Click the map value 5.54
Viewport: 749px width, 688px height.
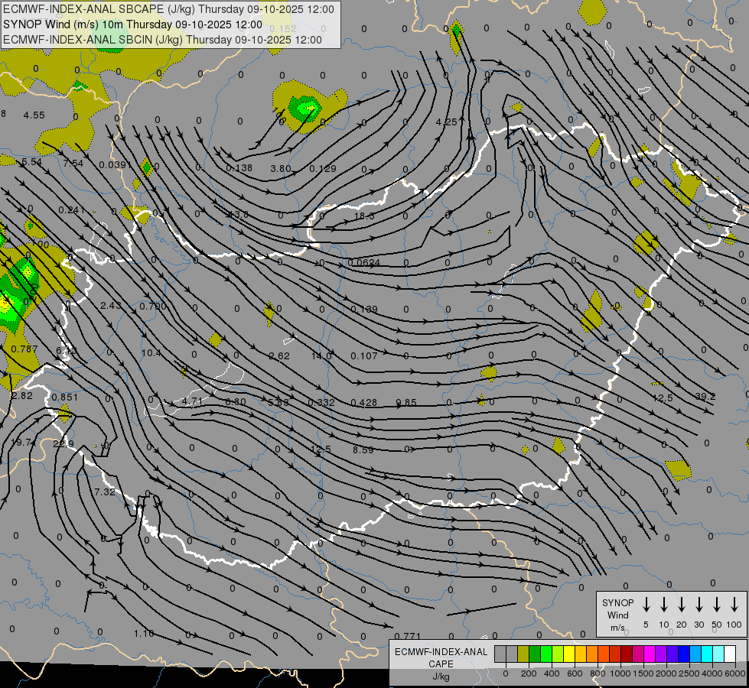point(31,162)
